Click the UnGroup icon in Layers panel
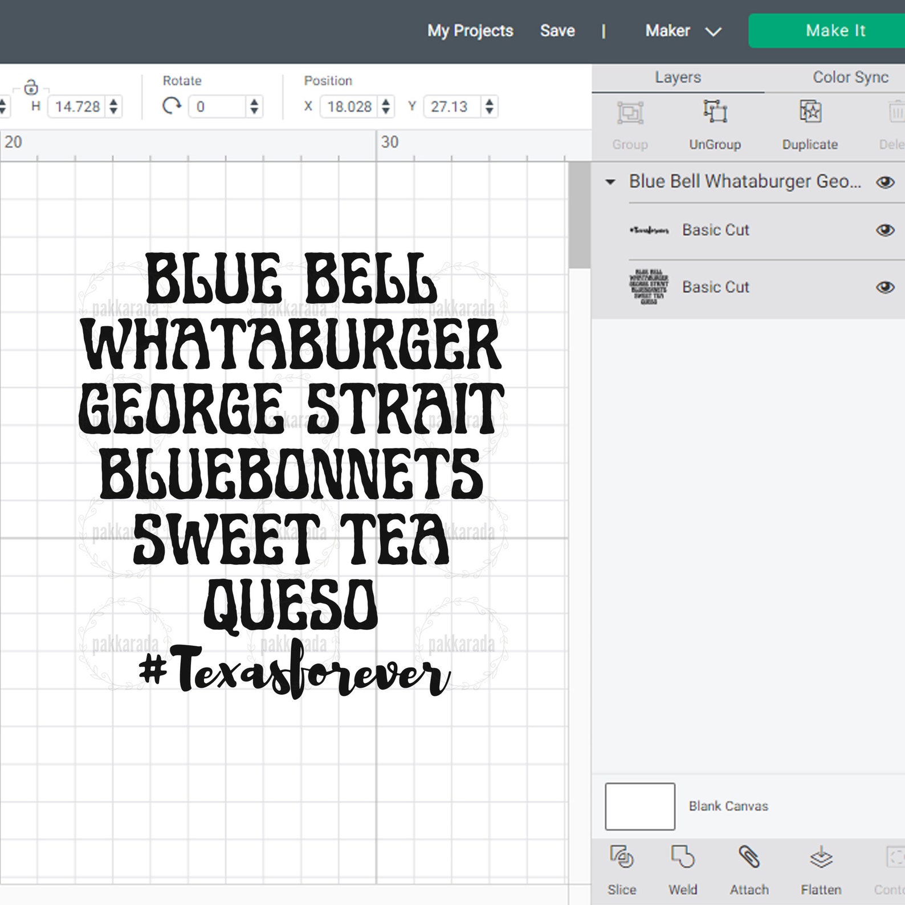Viewport: 905px width, 905px height. [x=715, y=111]
